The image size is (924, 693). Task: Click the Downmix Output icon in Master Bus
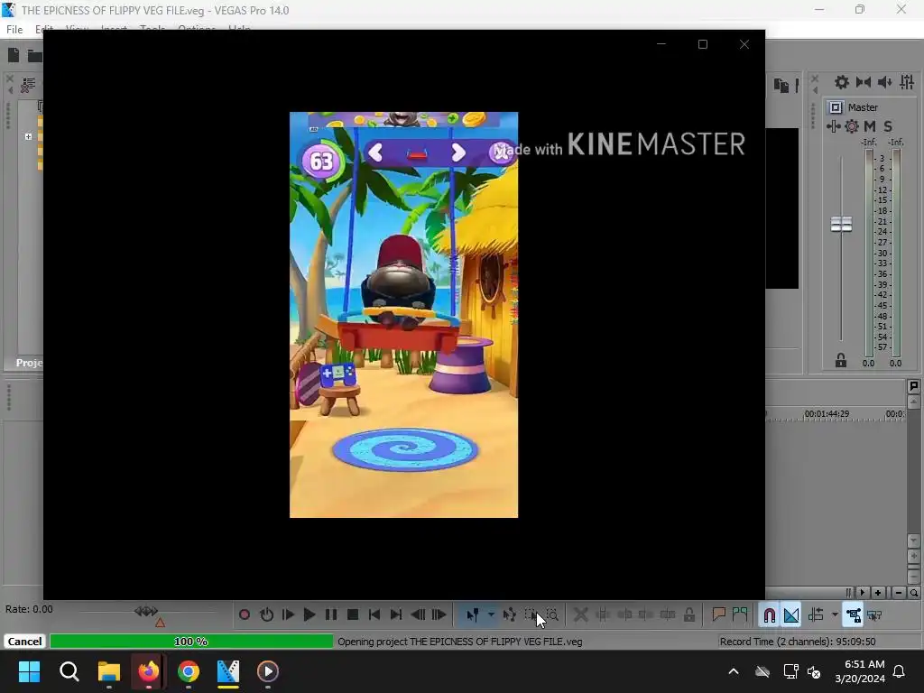pyautogui.click(x=864, y=82)
